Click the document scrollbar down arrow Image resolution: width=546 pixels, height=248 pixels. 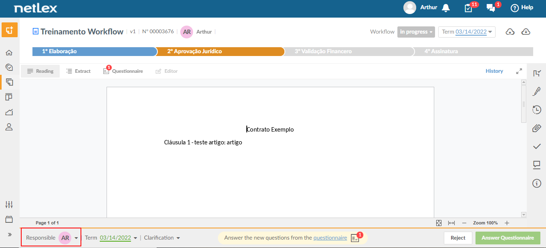[524, 215]
